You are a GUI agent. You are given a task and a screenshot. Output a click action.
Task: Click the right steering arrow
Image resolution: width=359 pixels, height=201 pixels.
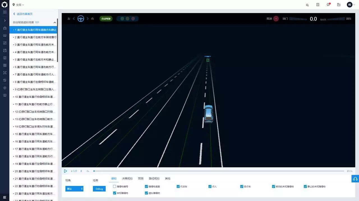(88, 19)
